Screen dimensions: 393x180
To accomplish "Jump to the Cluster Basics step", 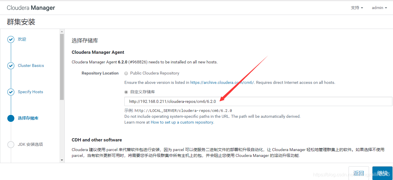I will (x=31, y=65).
